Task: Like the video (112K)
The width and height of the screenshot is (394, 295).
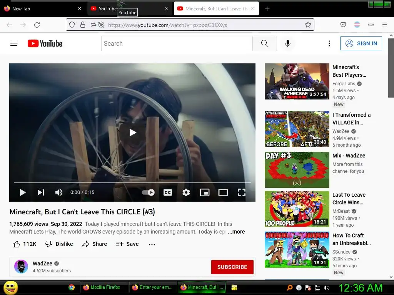Action: point(24,244)
